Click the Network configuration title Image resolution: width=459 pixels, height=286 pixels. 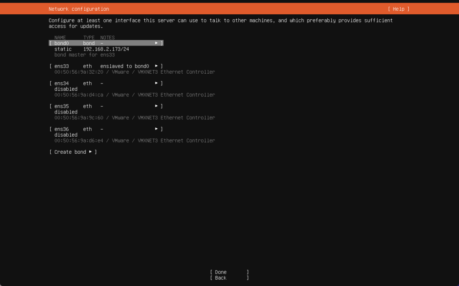tap(78, 9)
